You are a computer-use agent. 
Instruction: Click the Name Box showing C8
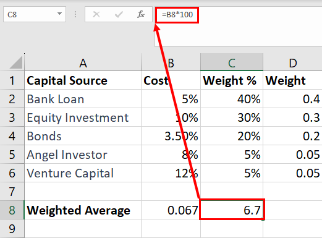[35, 14]
